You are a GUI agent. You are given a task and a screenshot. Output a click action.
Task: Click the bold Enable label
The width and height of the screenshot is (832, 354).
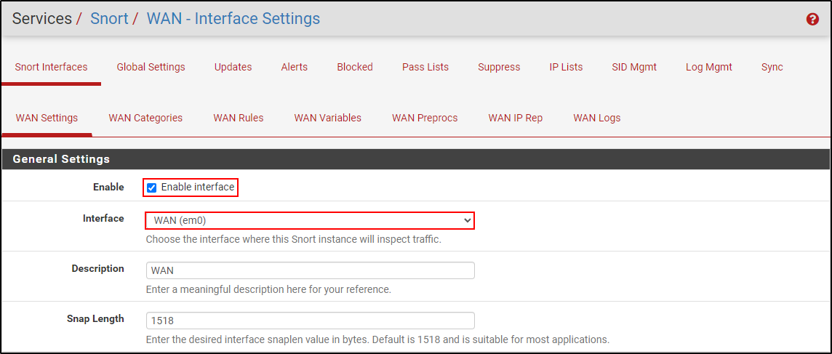coord(111,188)
